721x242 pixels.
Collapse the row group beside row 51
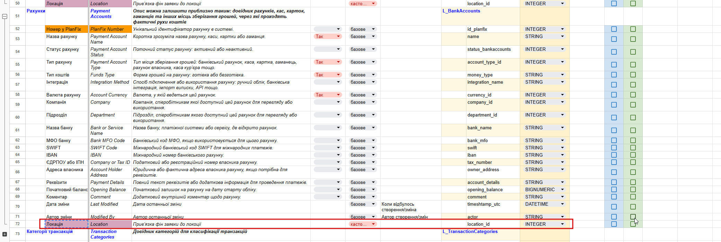point(5,16)
